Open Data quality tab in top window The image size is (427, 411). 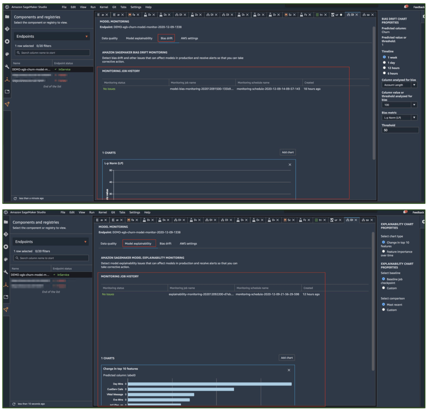[x=109, y=38]
